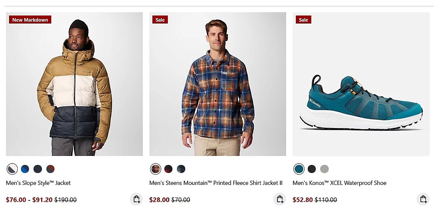Pick the dark grey plaid fleece swatch
434x221 pixels.
pos(181,169)
